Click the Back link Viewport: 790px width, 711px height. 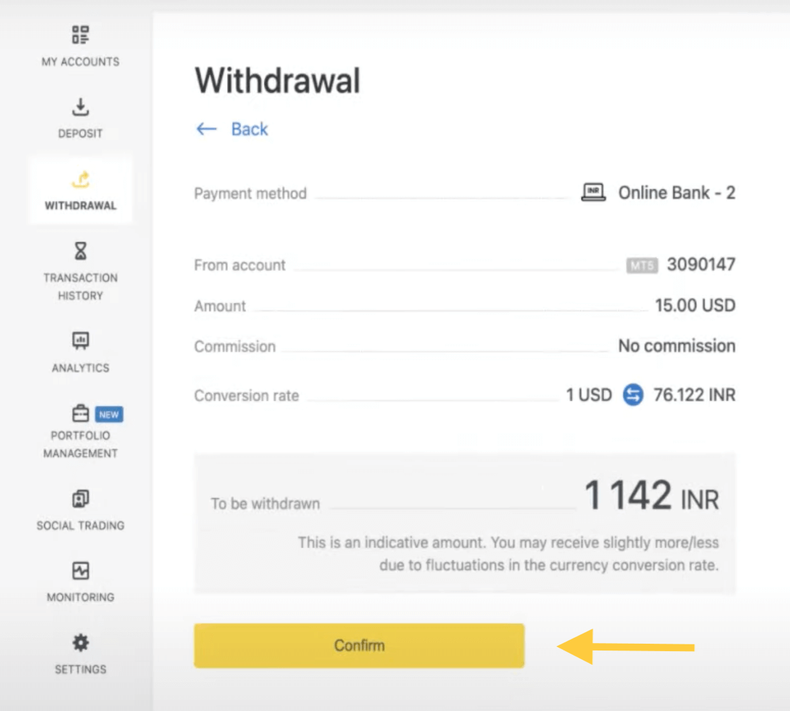click(250, 129)
